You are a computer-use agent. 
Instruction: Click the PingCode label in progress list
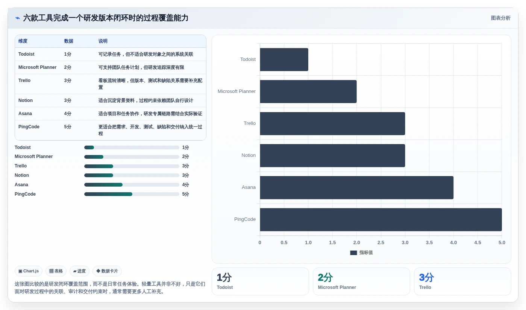pos(25,194)
